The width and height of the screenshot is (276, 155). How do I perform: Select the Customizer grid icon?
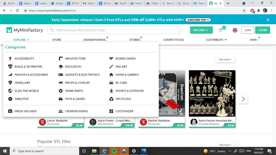pos(111,111)
